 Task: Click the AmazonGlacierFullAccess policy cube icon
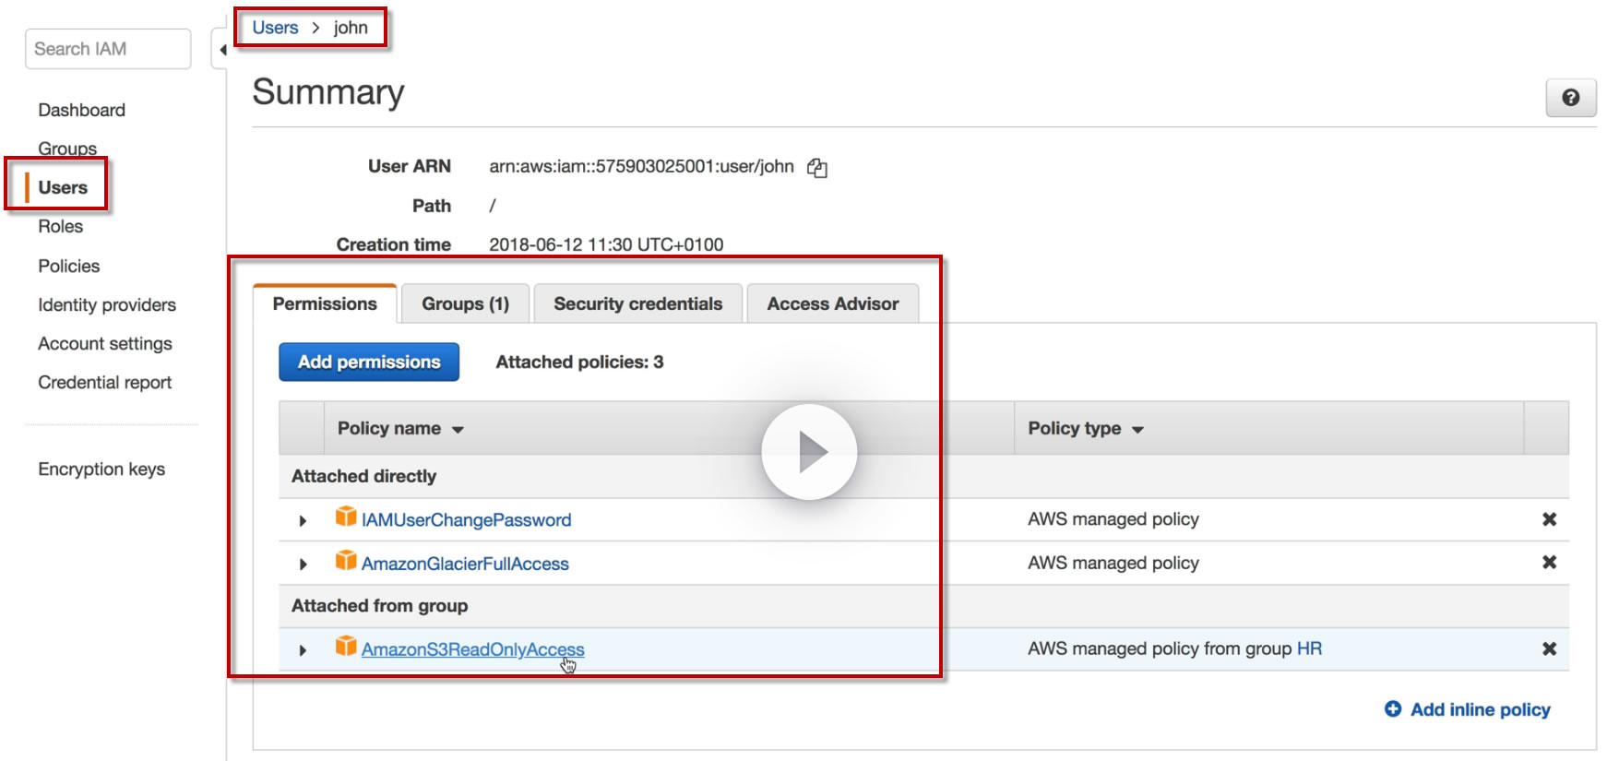(346, 561)
